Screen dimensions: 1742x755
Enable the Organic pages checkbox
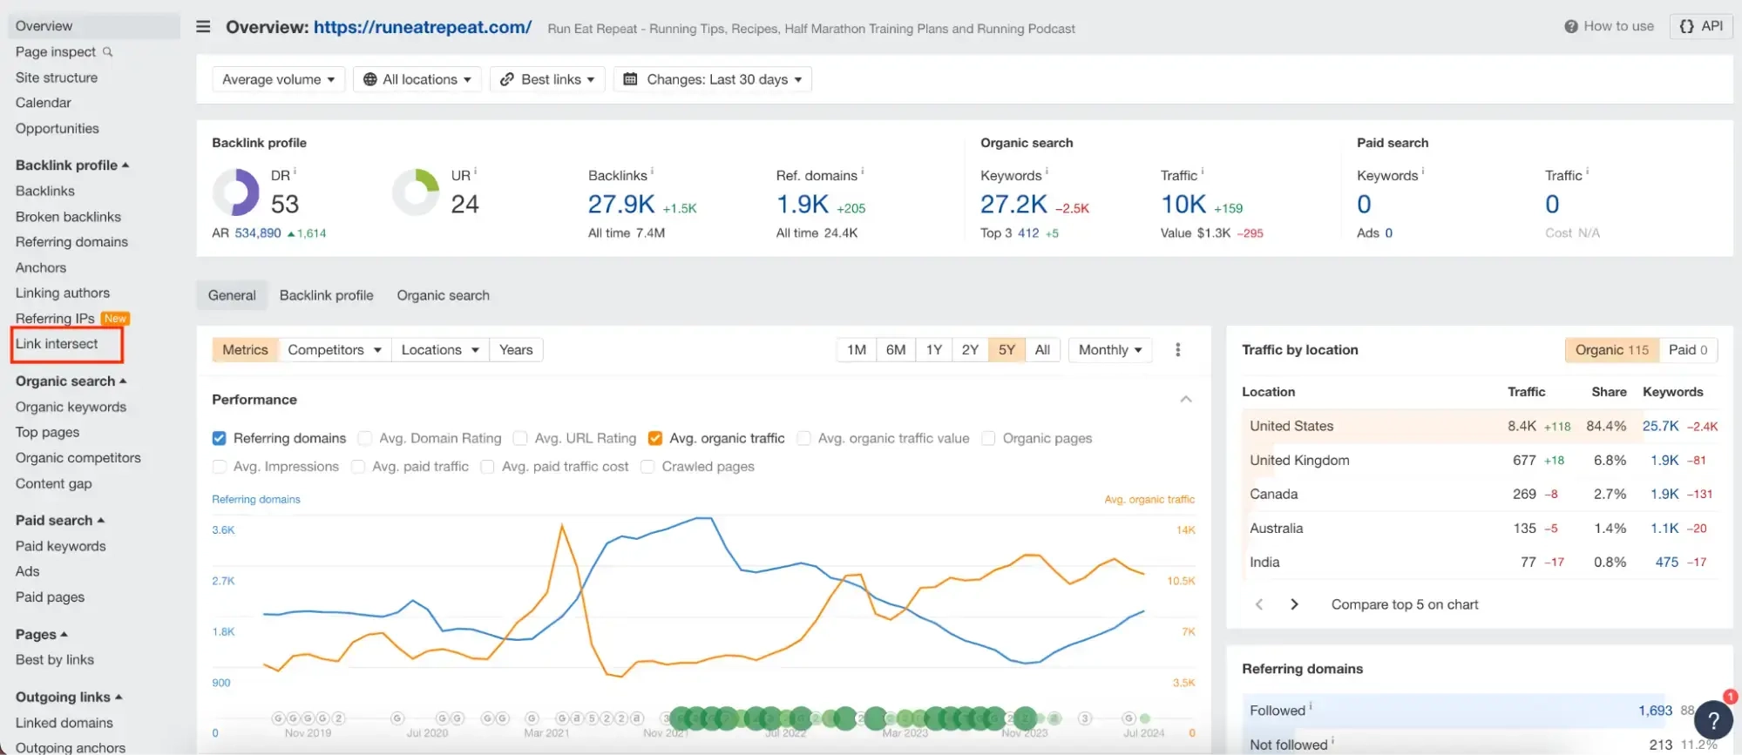point(988,439)
